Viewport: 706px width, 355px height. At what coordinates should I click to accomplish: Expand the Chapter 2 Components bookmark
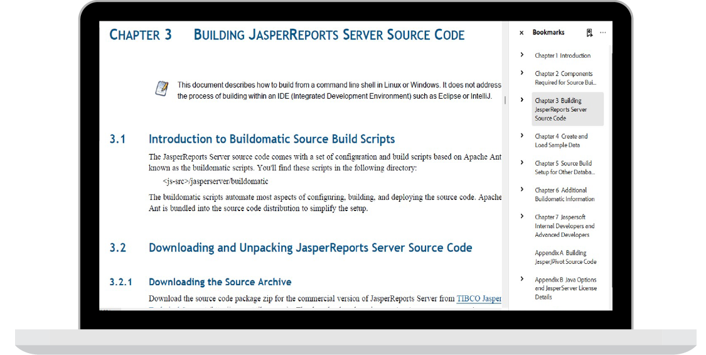[522, 73]
